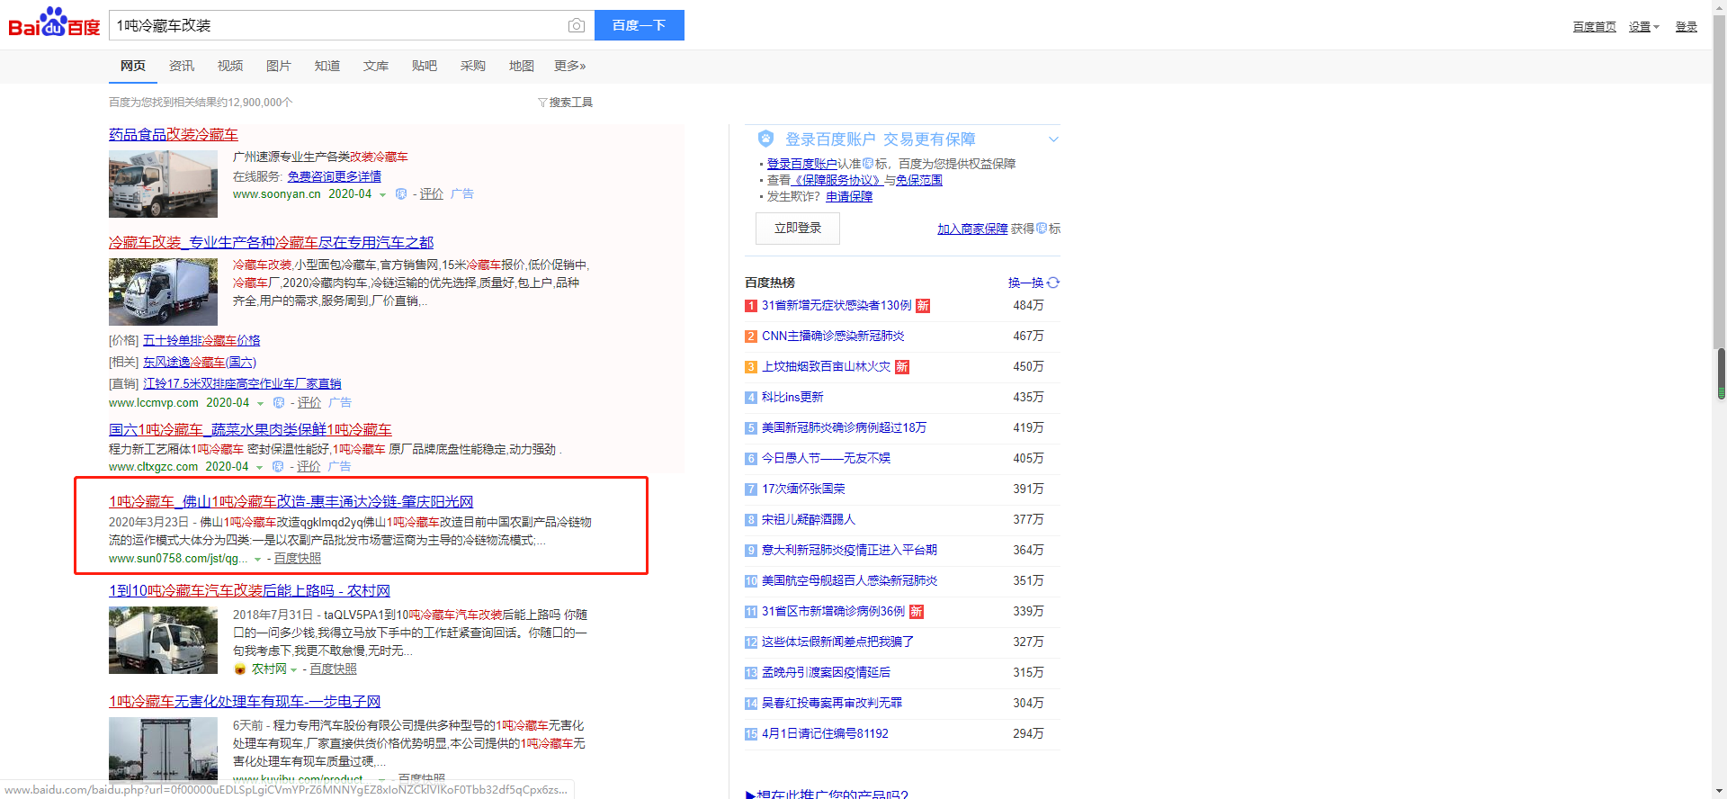
Task: Open result 国六1吨冷藏车_蔬菜水果肉类保鲜
Action: click(x=250, y=429)
